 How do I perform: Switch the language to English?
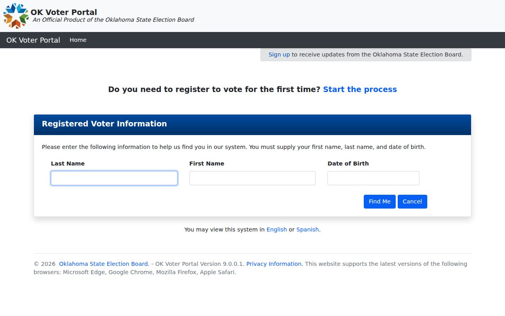277,229
